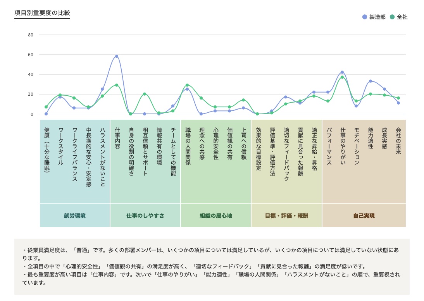Click the ハラスメントがないこと axis label
Image resolution: width=424 pixels, height=301 pixels.
click(x=102, y=157)
